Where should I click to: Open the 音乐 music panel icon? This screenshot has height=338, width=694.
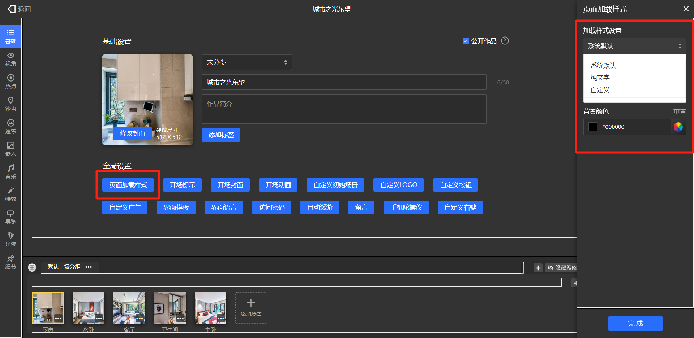11,172
